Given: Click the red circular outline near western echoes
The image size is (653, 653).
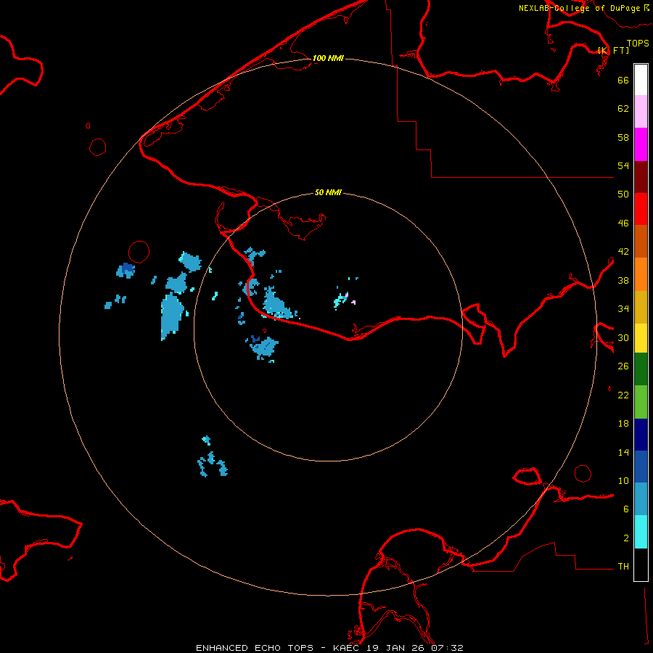Looking at the screenshot, I should [x=139, y=252].
